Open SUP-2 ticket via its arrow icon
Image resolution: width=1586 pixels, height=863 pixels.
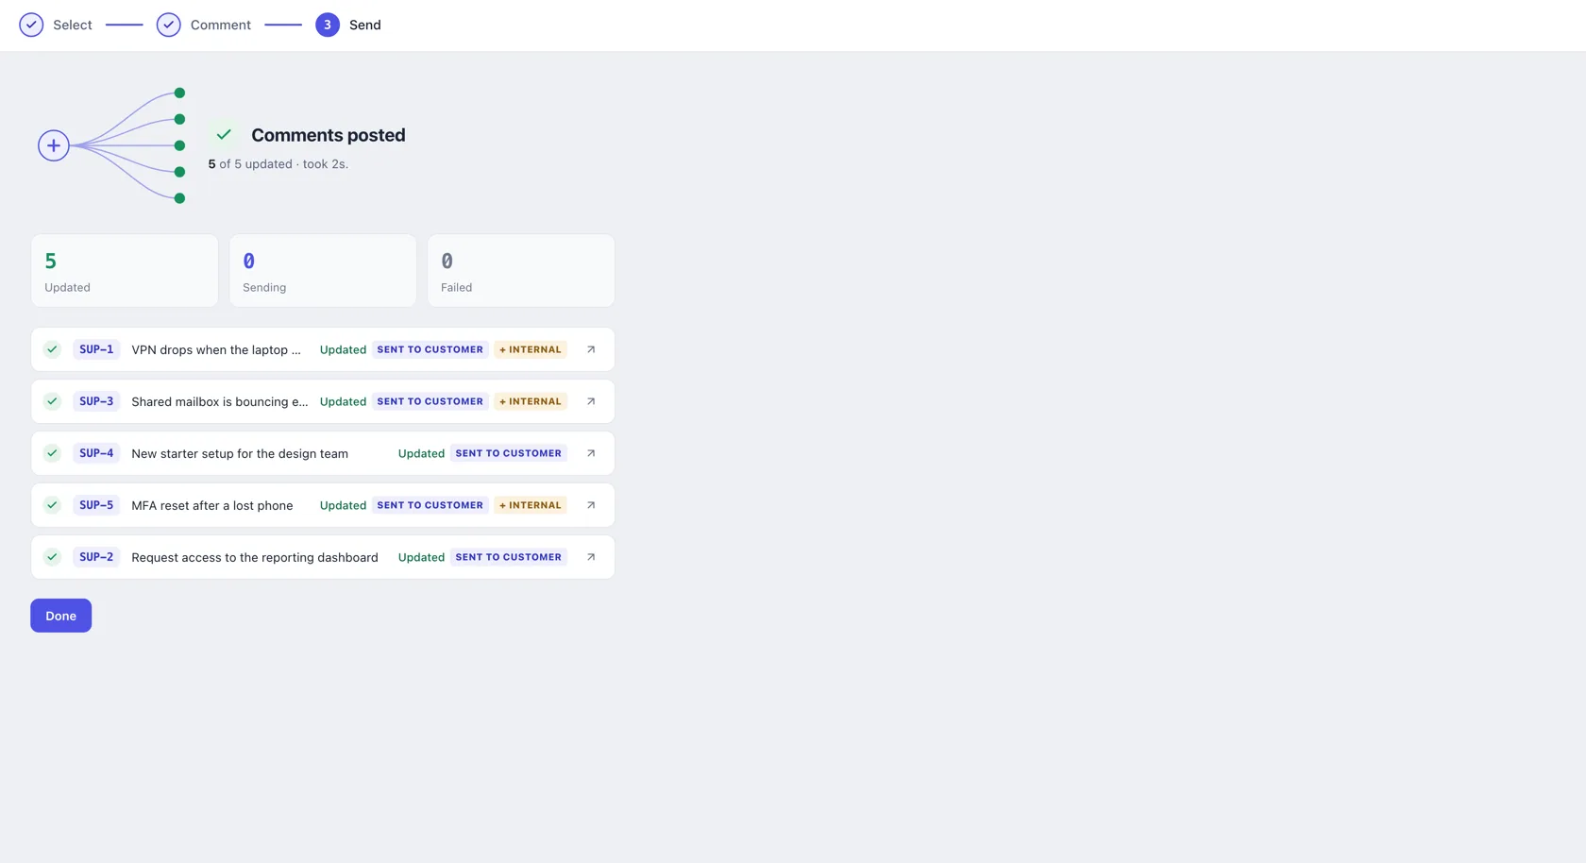click(x=591, y=557)
